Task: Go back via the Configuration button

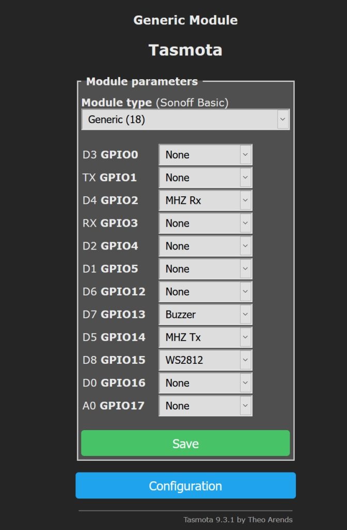Action: [x=185, y=486]
